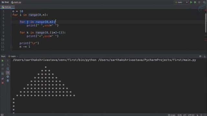
Task: Print the console output
Action: pos(8,77)
